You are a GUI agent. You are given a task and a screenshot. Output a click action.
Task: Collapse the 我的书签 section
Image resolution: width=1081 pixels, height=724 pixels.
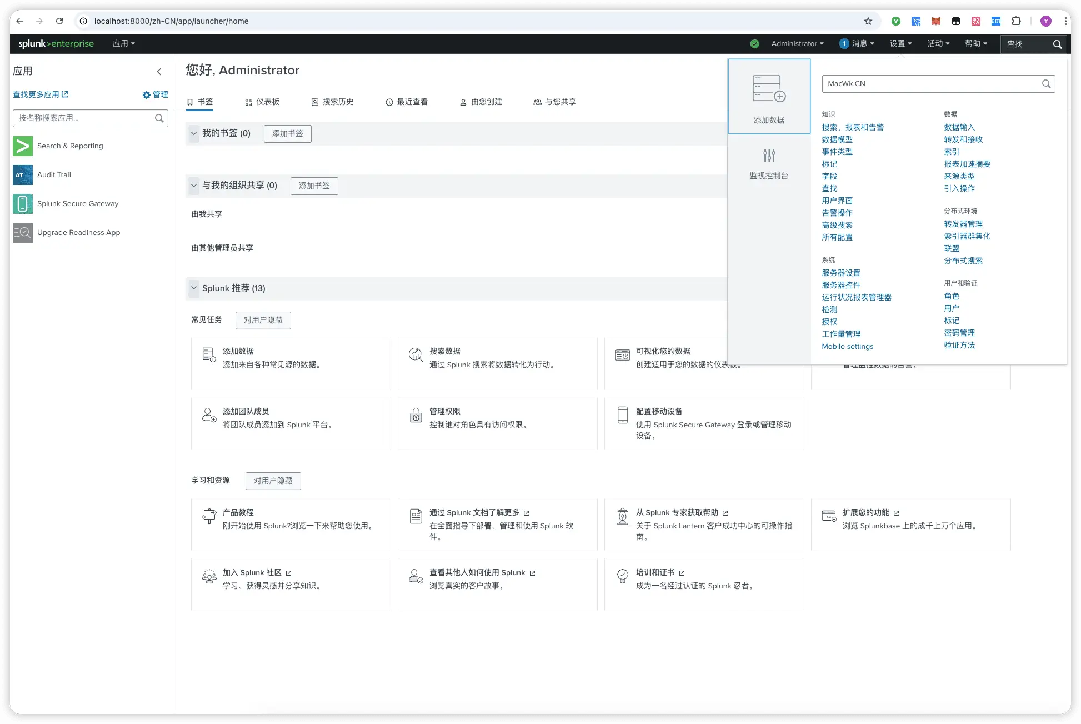tap(193, 133)
